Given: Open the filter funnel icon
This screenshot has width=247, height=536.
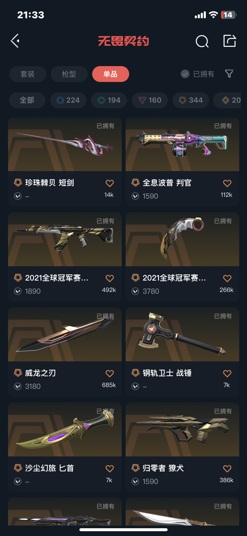Looking at the screenshot, I should click(x=229, y=74).
